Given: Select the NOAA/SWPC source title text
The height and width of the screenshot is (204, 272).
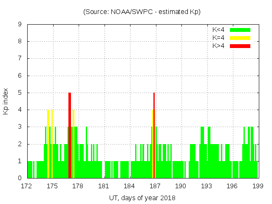Looking at the screenshot, I should pos(142,12).
